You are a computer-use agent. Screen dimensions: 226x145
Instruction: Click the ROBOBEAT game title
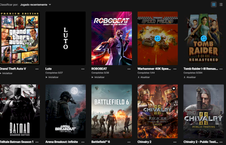point(99,69)
